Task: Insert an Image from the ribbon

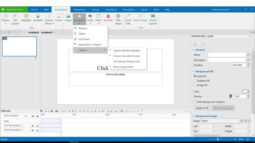Action: pos(68,18)
